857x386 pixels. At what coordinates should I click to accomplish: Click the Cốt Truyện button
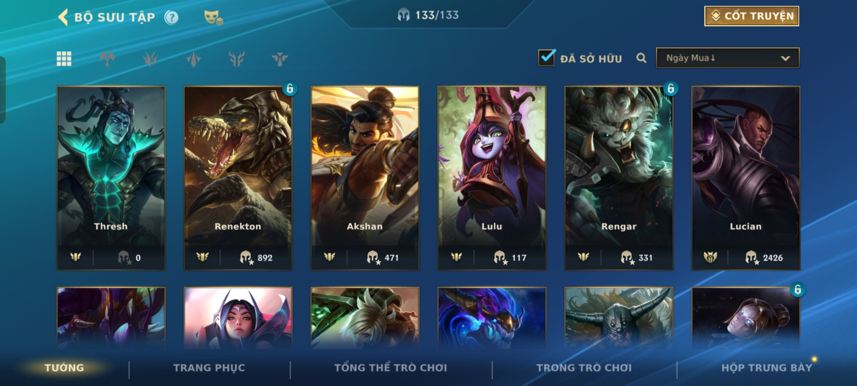pos(752,16)
